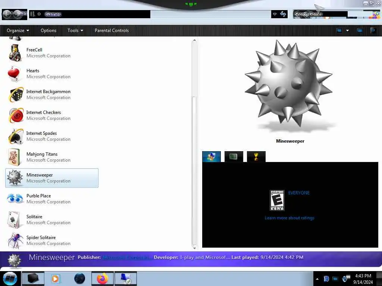Screen dimensions: 382x286
Task: Click the back/forward navigation buttons
Action: (x=12, y=15)
